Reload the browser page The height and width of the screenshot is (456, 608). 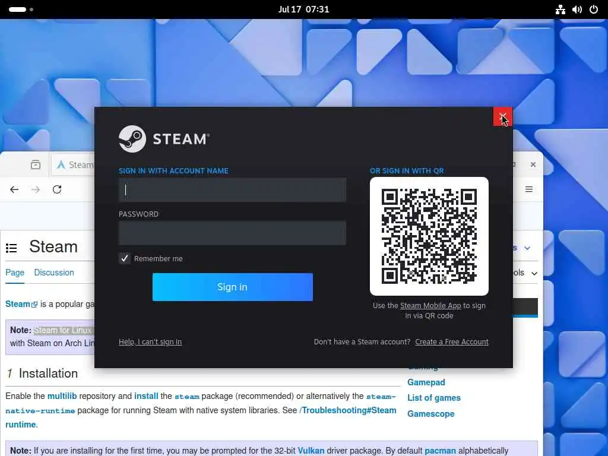[x=57, y=189]
